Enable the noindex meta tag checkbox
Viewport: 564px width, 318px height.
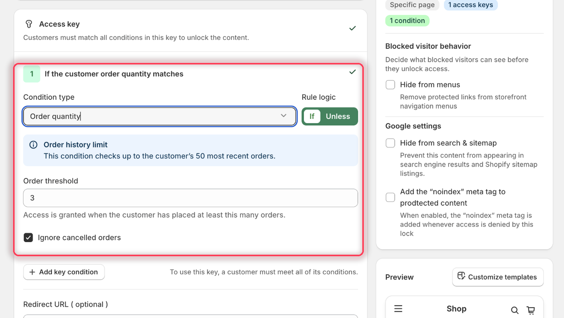[x=390, y=197]
